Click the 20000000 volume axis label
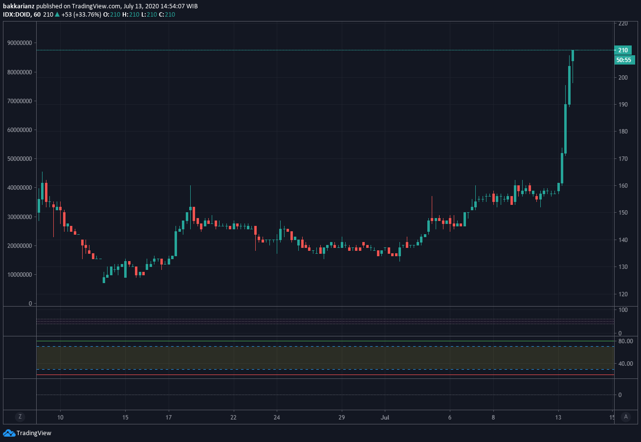This screenshot has width=641, height=442. point(20,245)
